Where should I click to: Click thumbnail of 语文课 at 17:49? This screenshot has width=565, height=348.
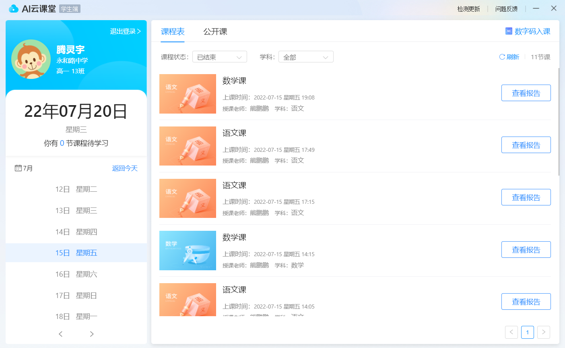tap(188, 146)
